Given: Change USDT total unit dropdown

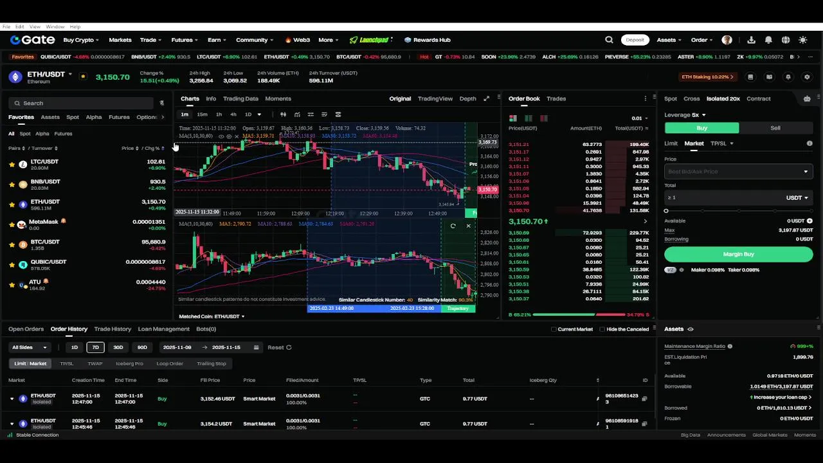Looking at the screenshot, I should pyautogui.click(x=797, y=198).
